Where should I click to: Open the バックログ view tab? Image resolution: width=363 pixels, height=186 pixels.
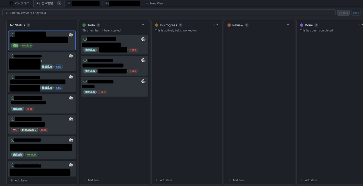click(19, 3)
